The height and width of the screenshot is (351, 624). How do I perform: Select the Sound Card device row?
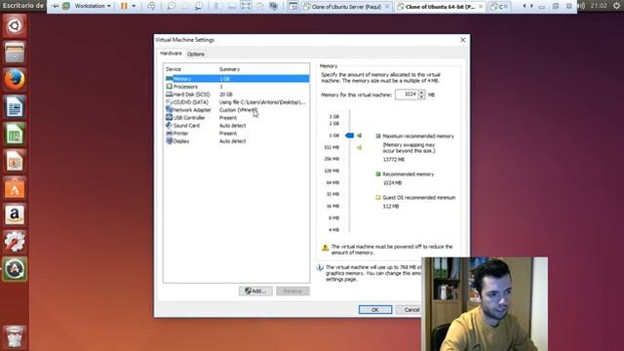coord(237,126)
